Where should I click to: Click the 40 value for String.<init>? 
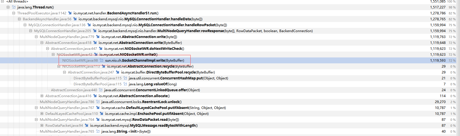pos(444,131)
